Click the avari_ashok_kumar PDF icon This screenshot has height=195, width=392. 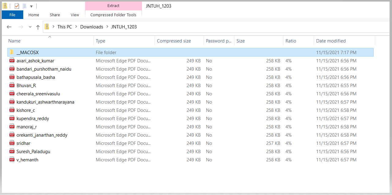[x=12, y=61]
